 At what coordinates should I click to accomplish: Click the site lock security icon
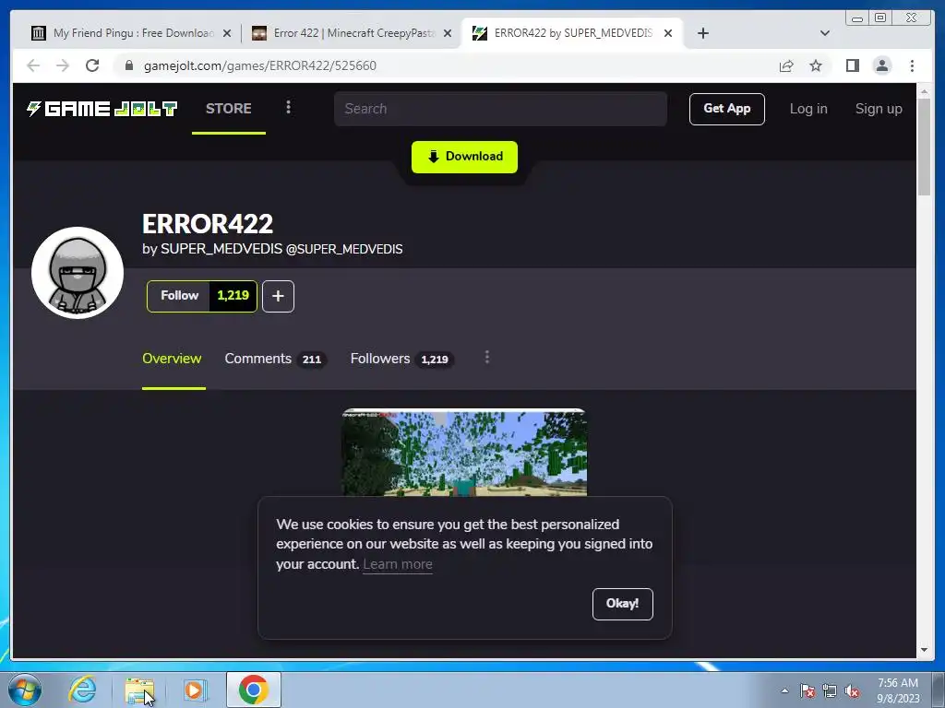(129, 65)
